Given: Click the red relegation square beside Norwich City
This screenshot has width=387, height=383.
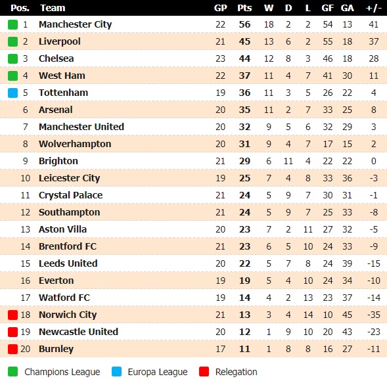Looking at the screenshot, I should pyautogui.click(x=12, y=315).
